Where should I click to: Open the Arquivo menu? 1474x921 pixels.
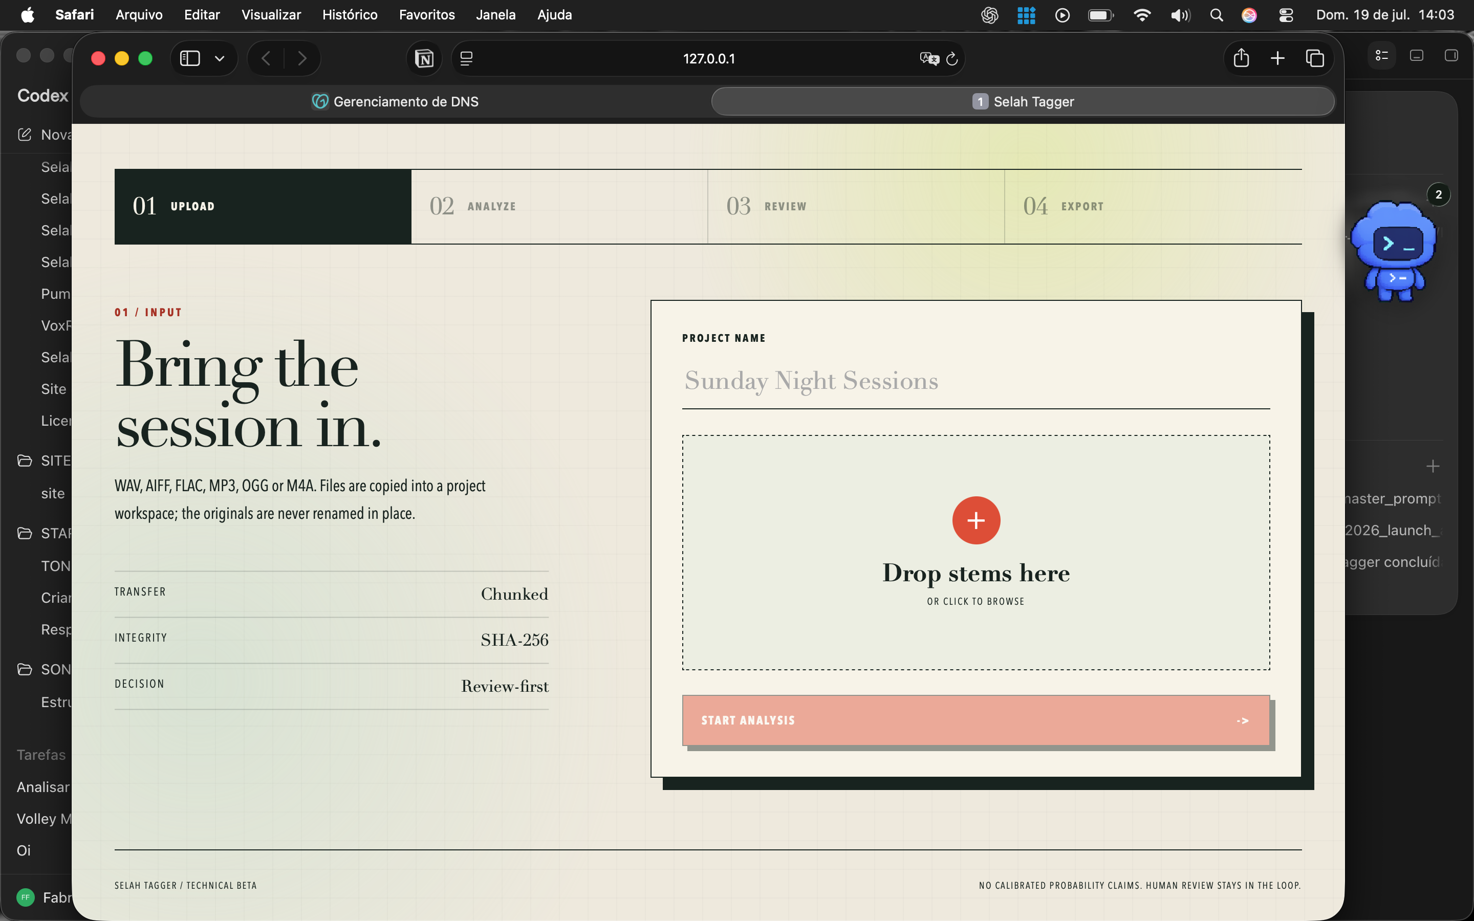click(x=139, y=15)
